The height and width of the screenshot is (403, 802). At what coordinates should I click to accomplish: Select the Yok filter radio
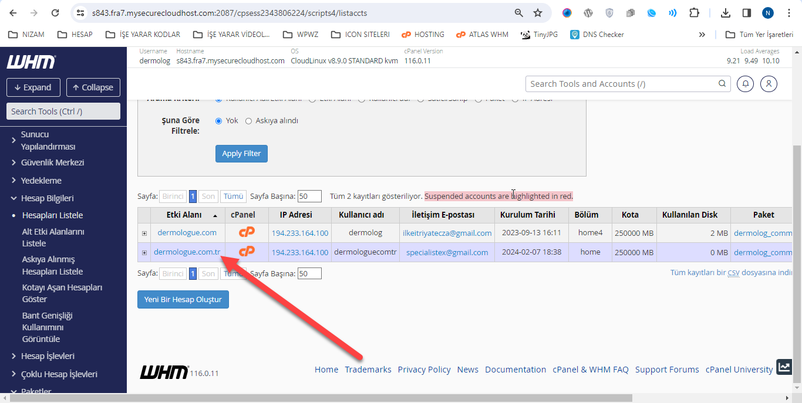point(218,121)
